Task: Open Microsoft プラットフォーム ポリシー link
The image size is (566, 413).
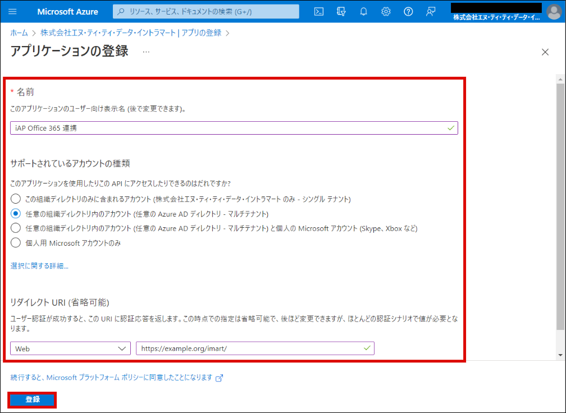Action: 111,377
